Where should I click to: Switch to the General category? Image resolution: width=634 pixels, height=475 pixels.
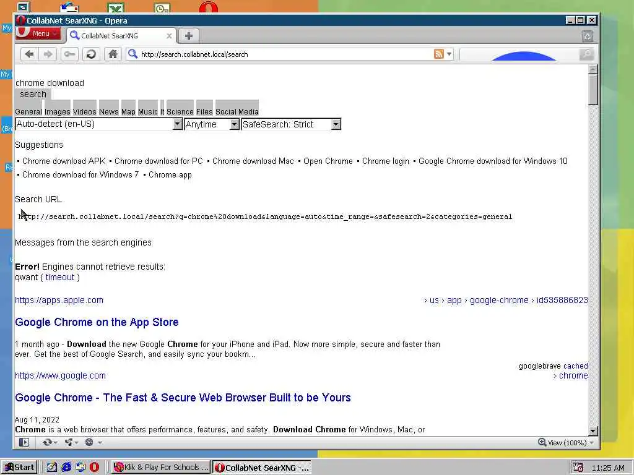[28, 111]
